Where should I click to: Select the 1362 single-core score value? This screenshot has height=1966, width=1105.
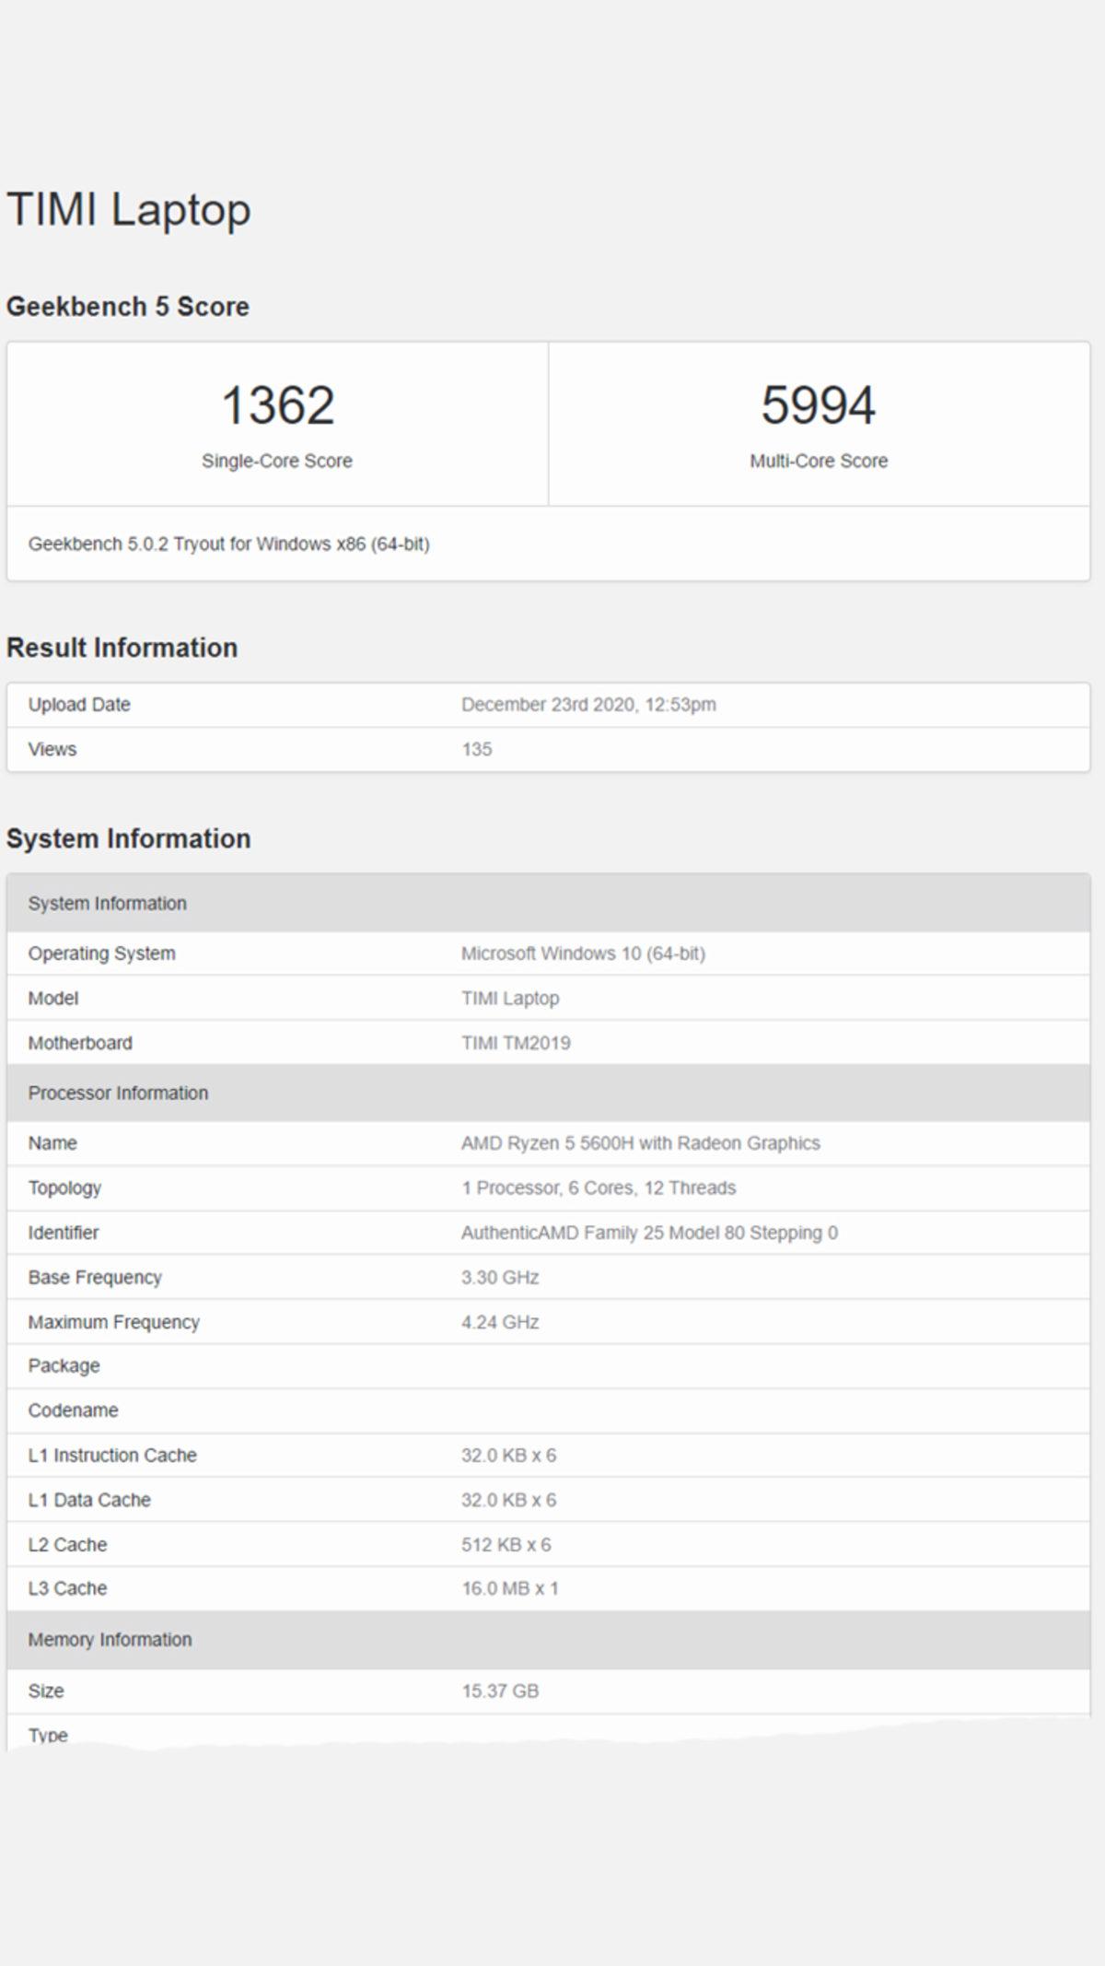(277, 405)
